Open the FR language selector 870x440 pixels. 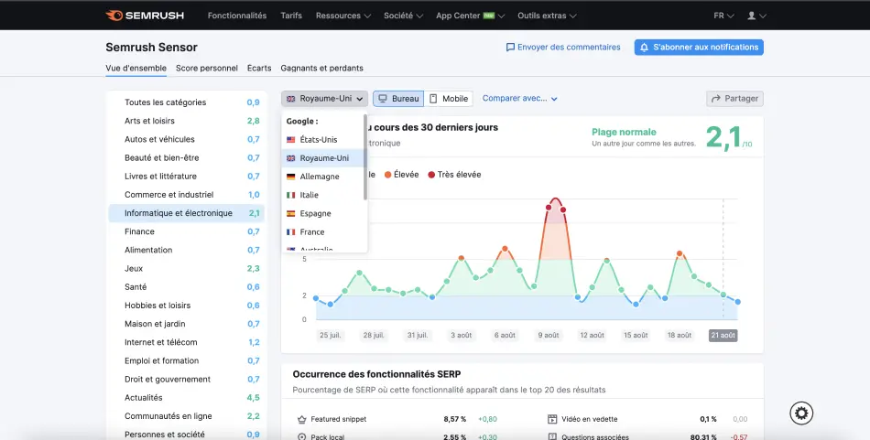tap(723, 16)
